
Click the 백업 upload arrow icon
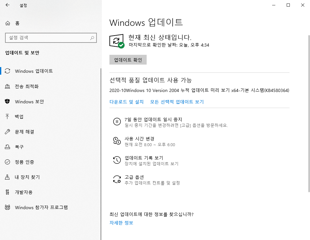[x=8, y=117]
